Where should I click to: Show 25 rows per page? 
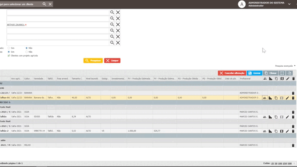coord(272,164)
